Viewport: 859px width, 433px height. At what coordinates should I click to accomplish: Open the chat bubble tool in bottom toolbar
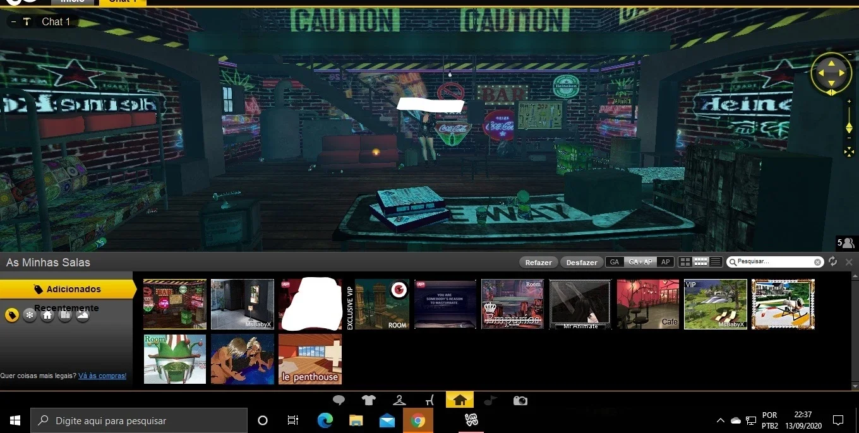(x=339, y=400)
